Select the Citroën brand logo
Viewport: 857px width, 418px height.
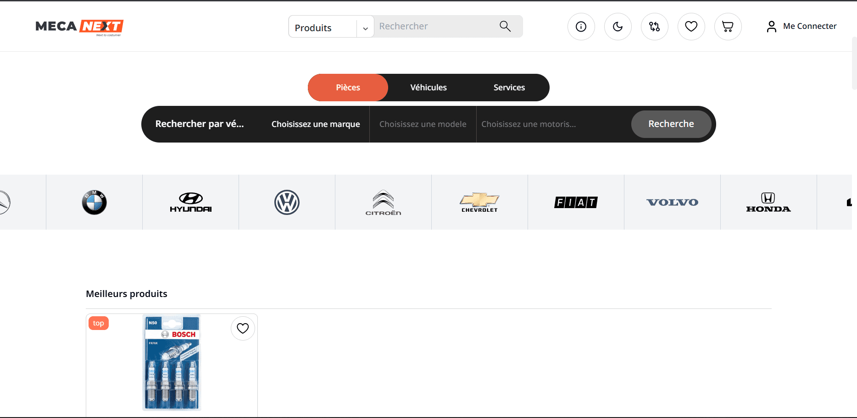point(383,202)
